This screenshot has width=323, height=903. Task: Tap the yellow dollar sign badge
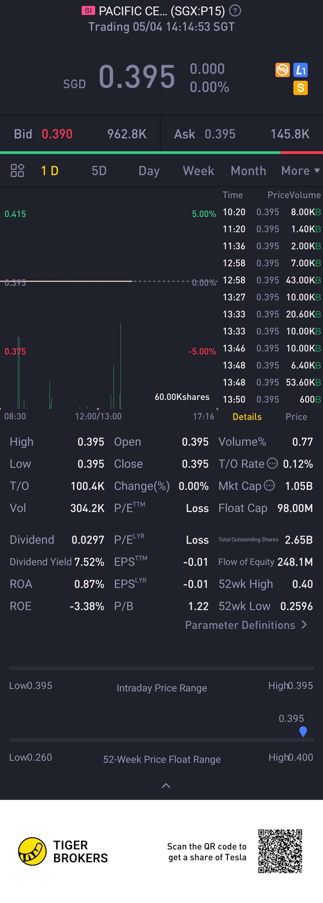tap(301, 88)
